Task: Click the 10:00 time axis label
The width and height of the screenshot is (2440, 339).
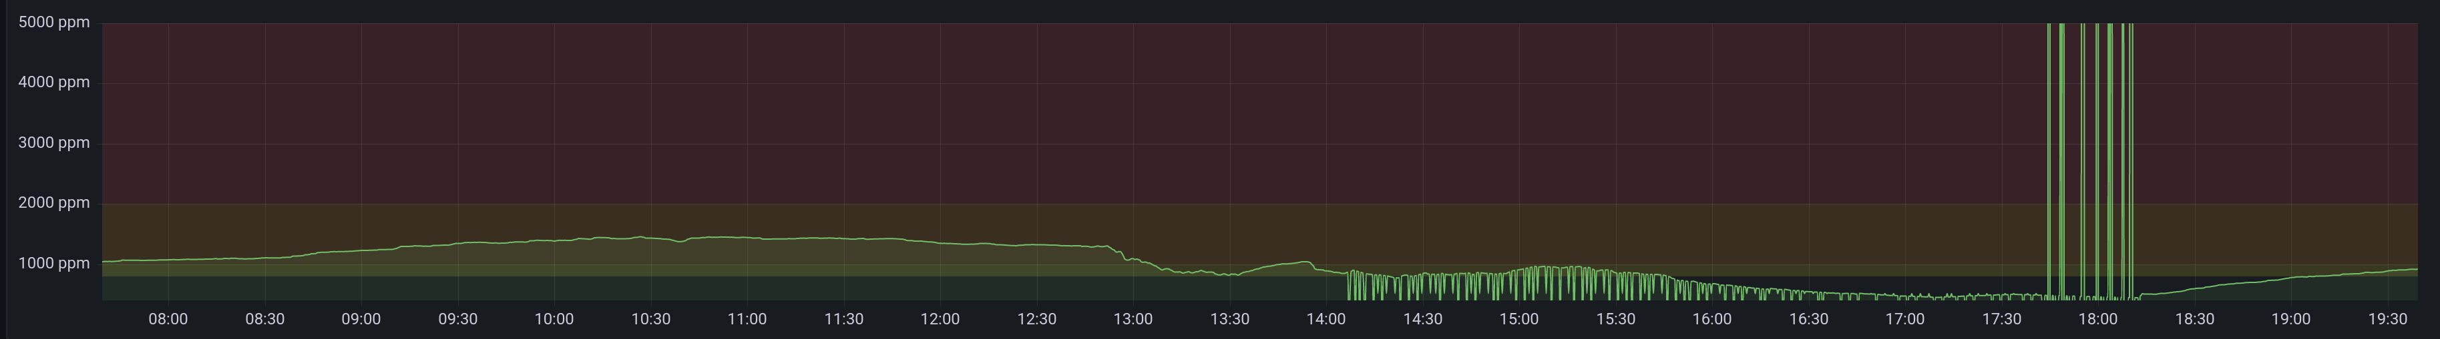Action: [x=554, y=319]
